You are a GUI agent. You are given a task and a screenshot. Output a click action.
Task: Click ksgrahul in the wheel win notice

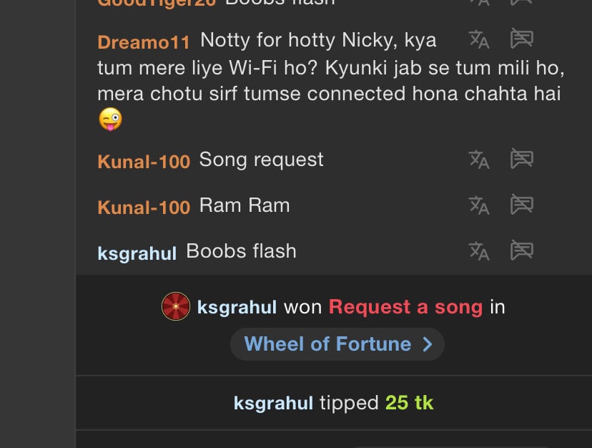[x=237, y=308]
